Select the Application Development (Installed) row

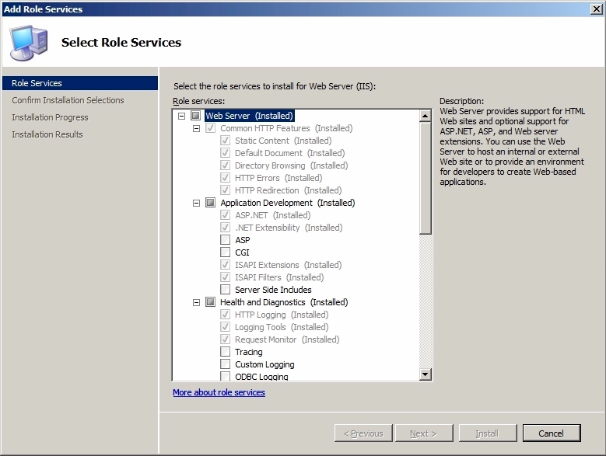[x=288, y=203]
